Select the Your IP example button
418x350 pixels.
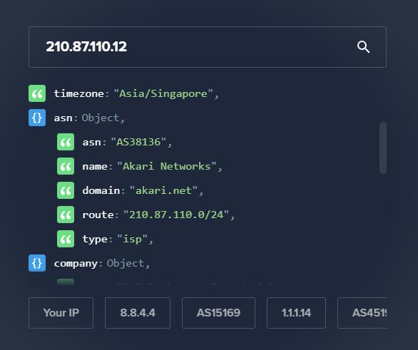[x=61, y=313]
